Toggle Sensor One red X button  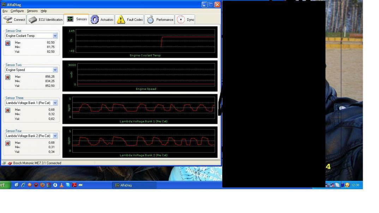click(x=8, y=43)
